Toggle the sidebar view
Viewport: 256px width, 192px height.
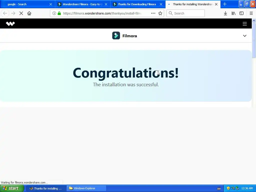241,13
